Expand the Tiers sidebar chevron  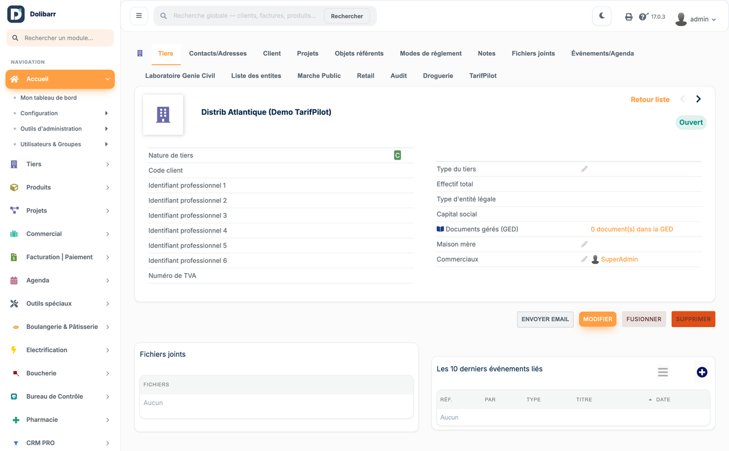tap(108, 164)
